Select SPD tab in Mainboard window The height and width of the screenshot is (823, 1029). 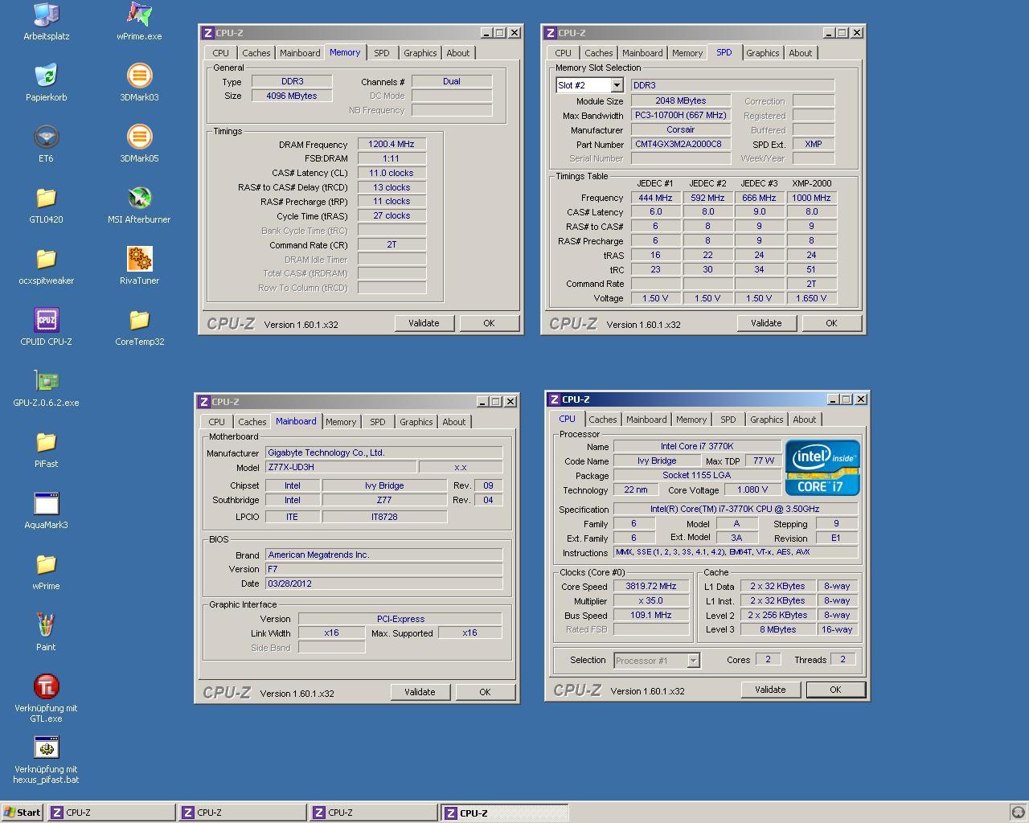coord(378,422)
